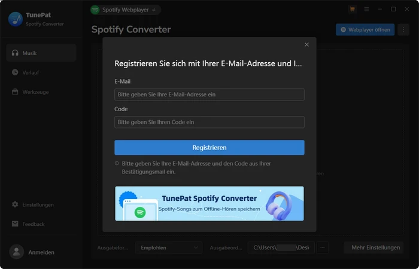Click the toolbox icon next to Werkzeuge
The image size is (419, 269).
pyautogui.click(x=15, y=92)
